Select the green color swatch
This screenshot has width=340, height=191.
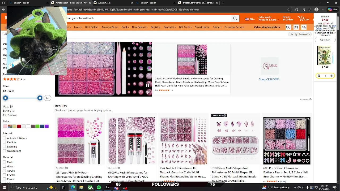[x=37, y=126]
